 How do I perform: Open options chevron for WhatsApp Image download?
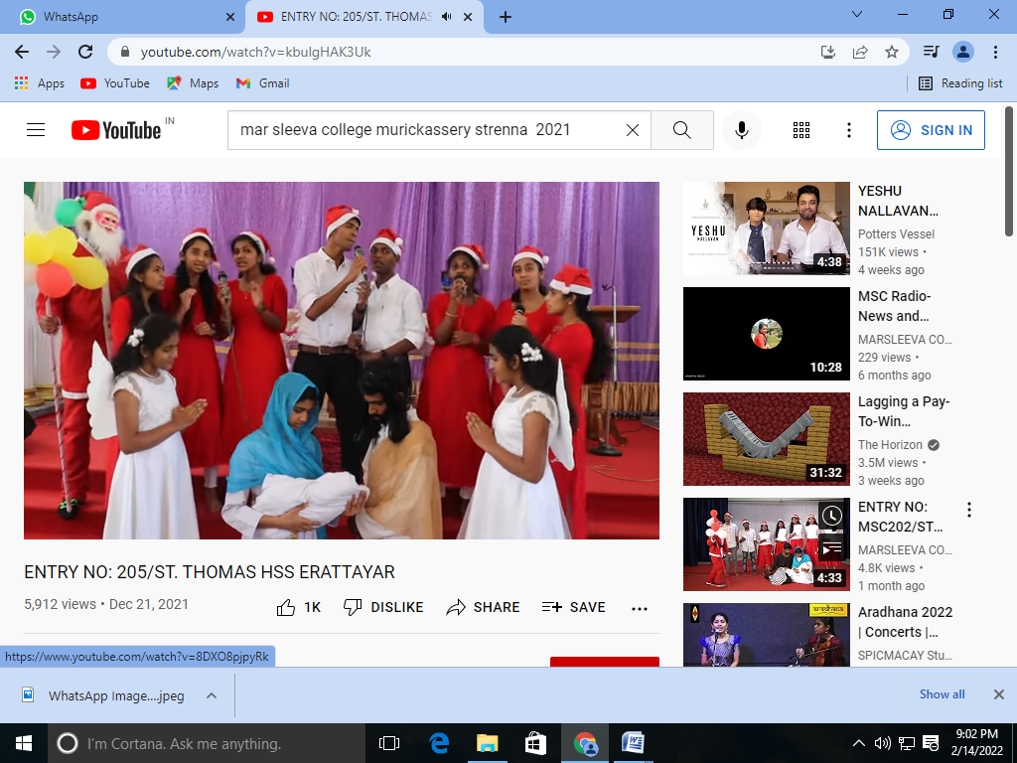(x=212, y=695)
